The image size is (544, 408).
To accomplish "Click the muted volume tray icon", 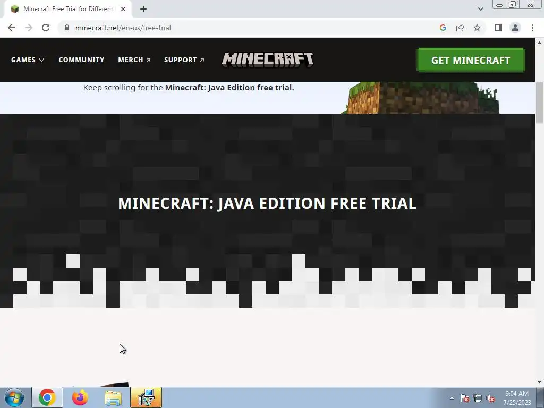I will pyautogui.click(x=490, y=398).
